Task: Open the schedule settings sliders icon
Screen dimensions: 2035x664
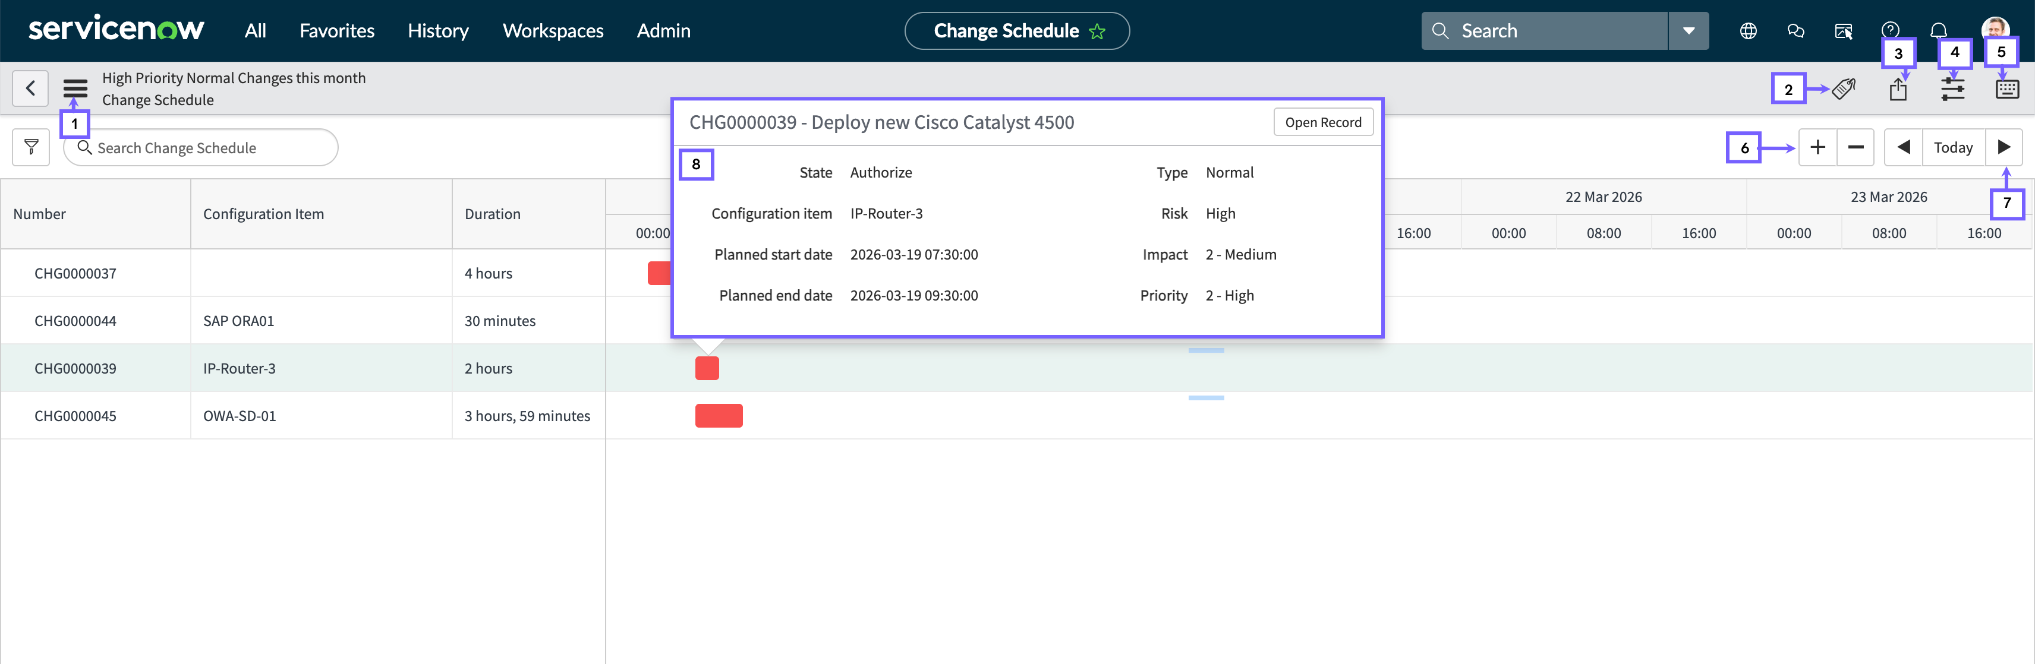Action: click(x=1953, y=88)
